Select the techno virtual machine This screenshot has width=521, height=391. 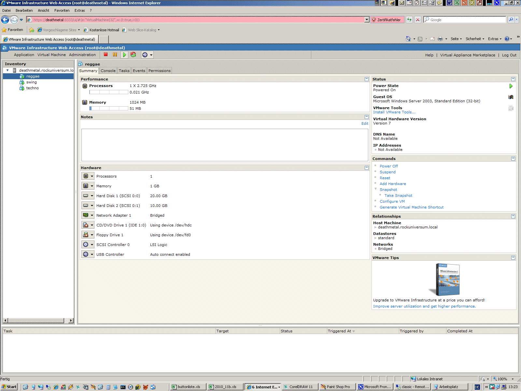tap(33, 88)
